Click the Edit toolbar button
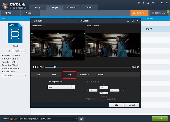170x122 pixels. coord(30,13)
